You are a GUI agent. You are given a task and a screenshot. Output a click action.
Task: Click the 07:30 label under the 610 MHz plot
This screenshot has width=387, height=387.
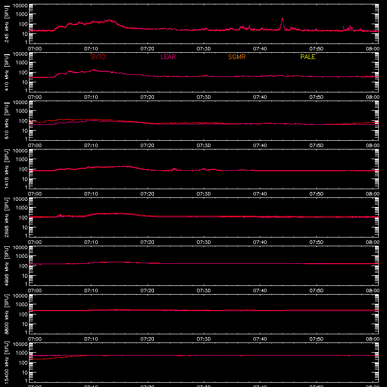pyautogui.click(x=204, y=146)
